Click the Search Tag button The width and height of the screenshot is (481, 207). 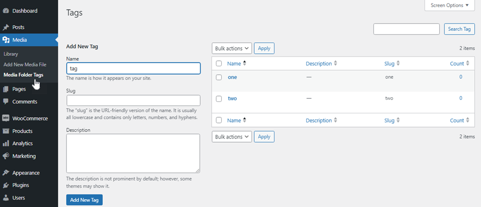459,29
